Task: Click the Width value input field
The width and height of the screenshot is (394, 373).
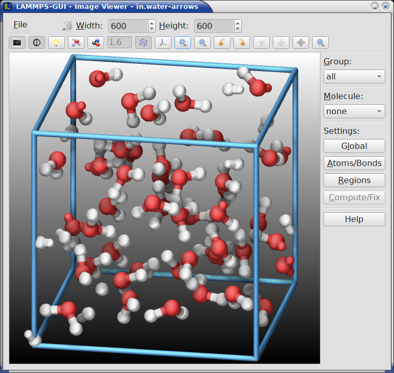Action: point(128,26)
